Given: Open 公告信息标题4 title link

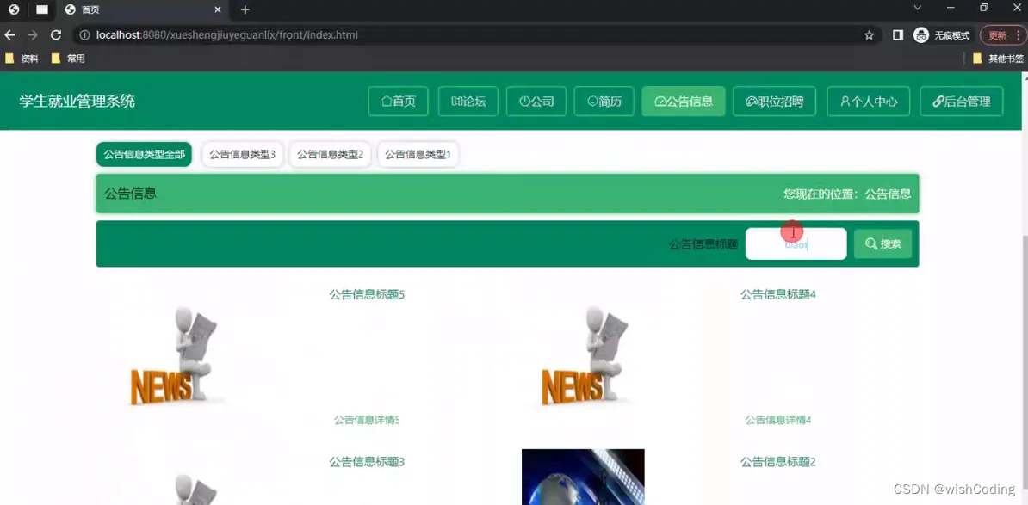Looking at the screenshot, I should [778, 294].
